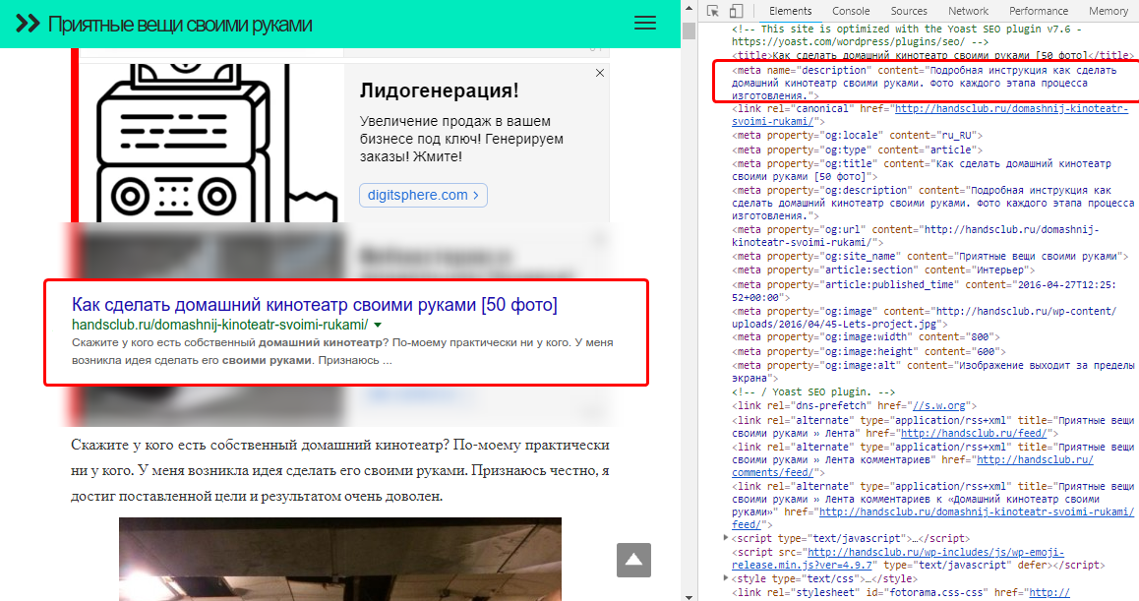Select the og:image:width meta line
This screenshot has height=601, width=1139.
pos(866,336)
